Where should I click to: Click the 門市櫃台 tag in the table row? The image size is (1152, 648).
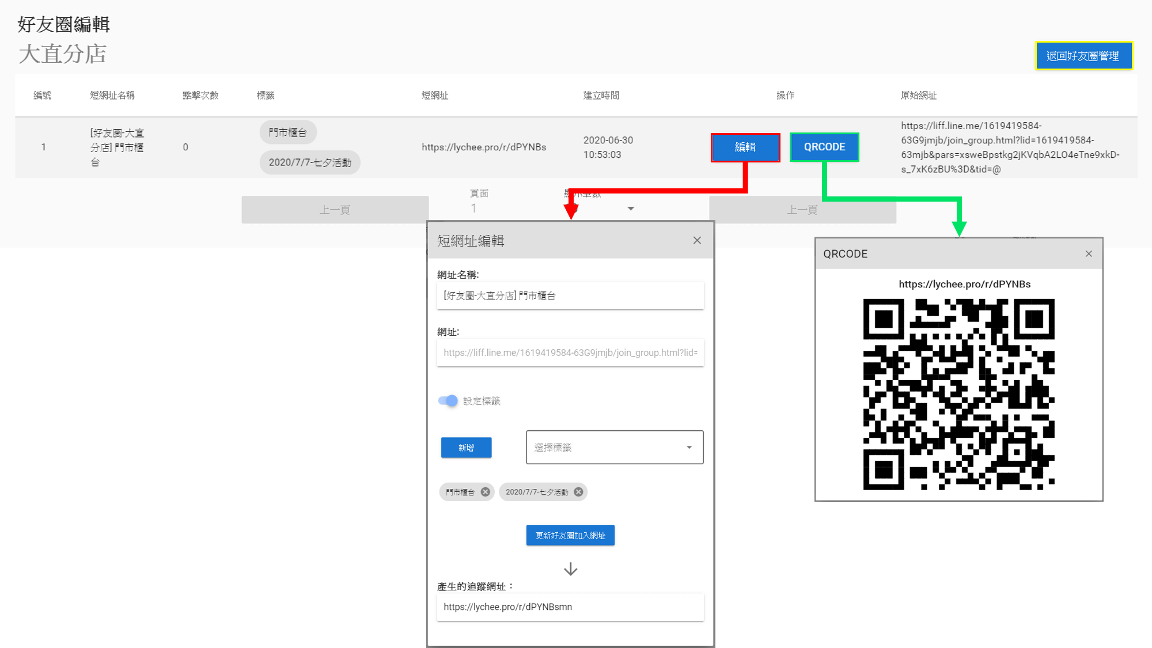pyautogui.click(x=288, y=132)
